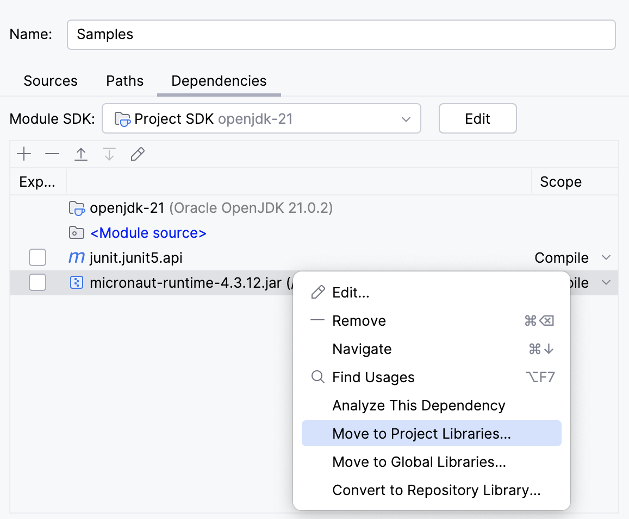Expand the micronaut-runtime scope selector
Viewport: 629px width, 519px height.
606,283
